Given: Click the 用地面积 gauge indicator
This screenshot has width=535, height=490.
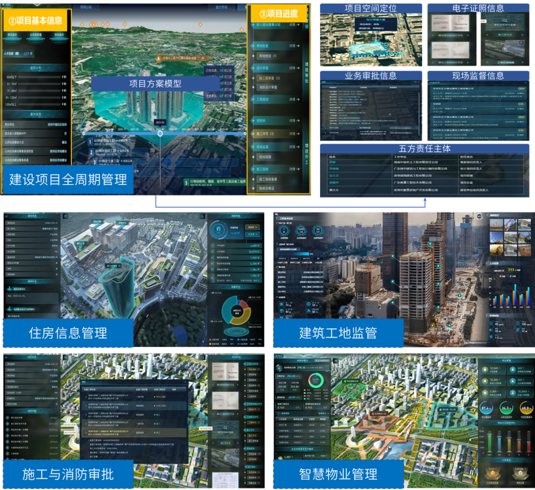Looking at the screenshot, I should point(58,37).
